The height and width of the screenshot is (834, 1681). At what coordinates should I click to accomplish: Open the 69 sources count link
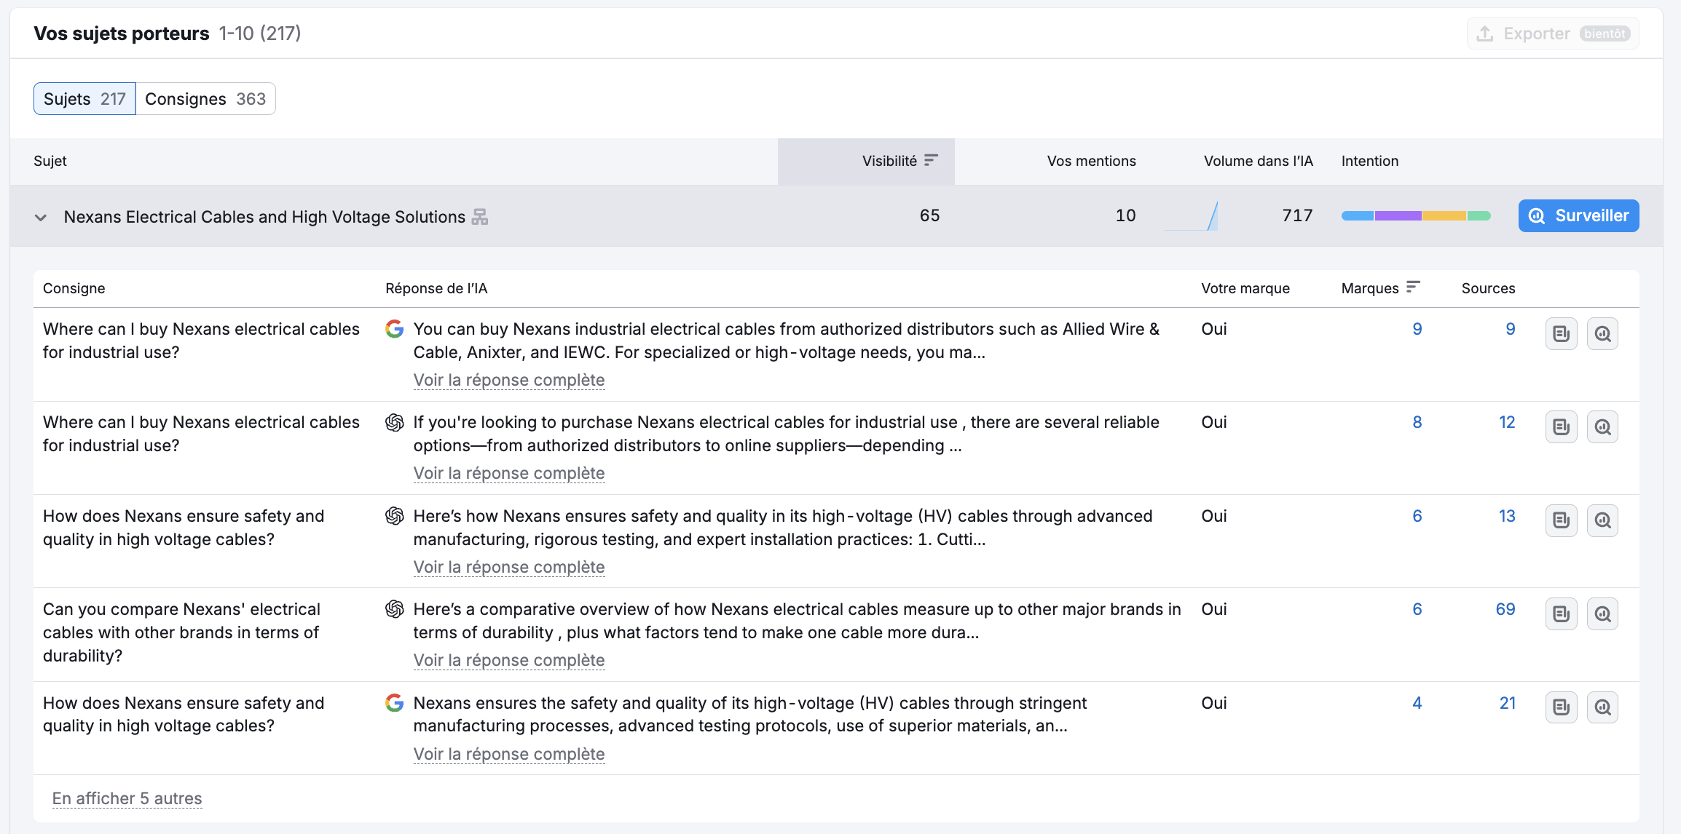click(1505, 609)
